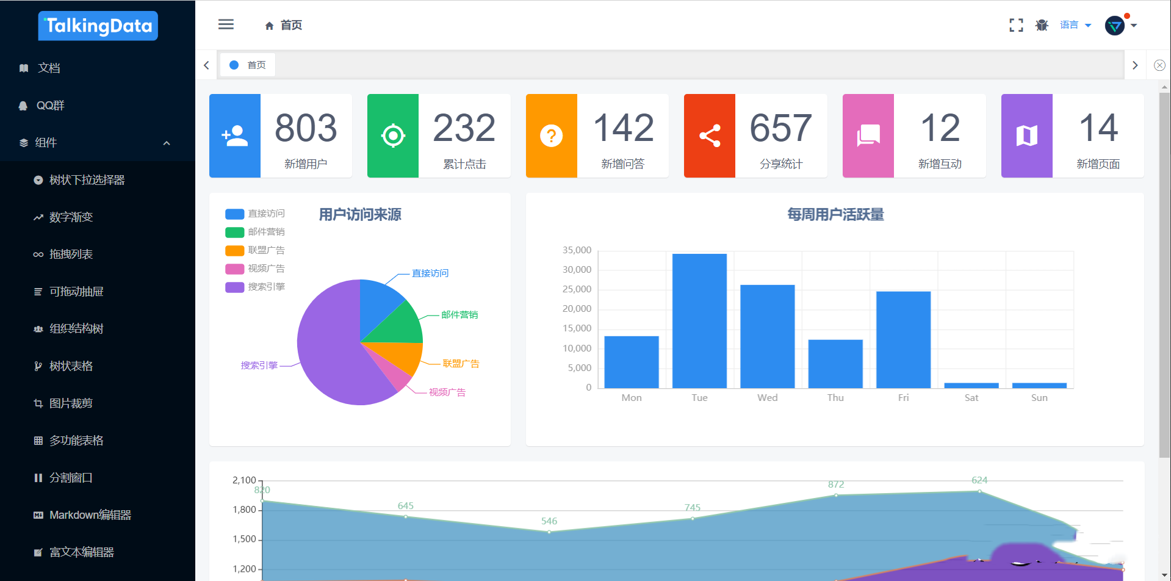The height and width of the screenshot is (581, 1171).
Task: Enter fullscreen mode via the fullscreen icon
Action: pyautogui.click(x=1016, y=25)
